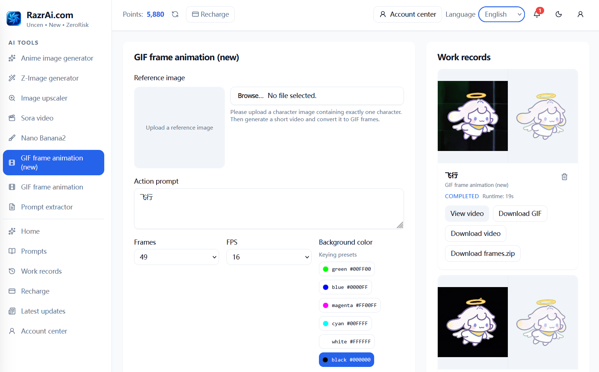The height and width of the screenshot is (372, 599).
Task: Choose the magenta #FF00FF background preset
Action: 349,305
